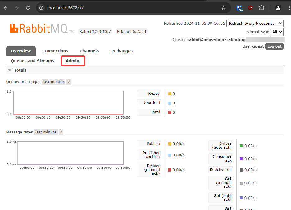This screenshot has height=210, width=291.
Task: Click the Message rates help question mark
Action: tap(61, 132)
